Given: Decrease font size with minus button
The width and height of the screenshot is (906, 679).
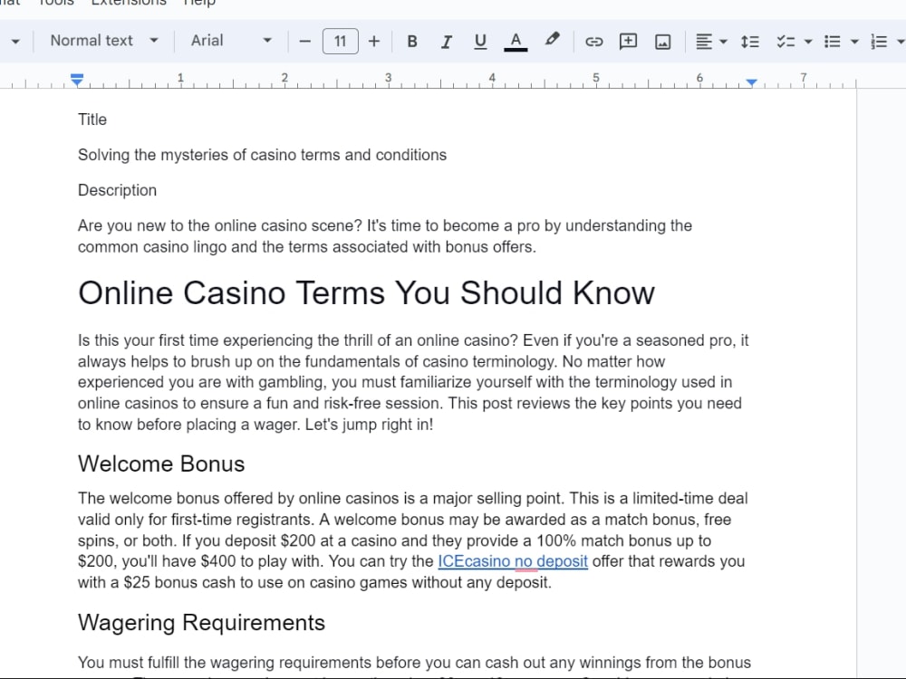Looking at the screenshot, I should [x=305, y=42].
